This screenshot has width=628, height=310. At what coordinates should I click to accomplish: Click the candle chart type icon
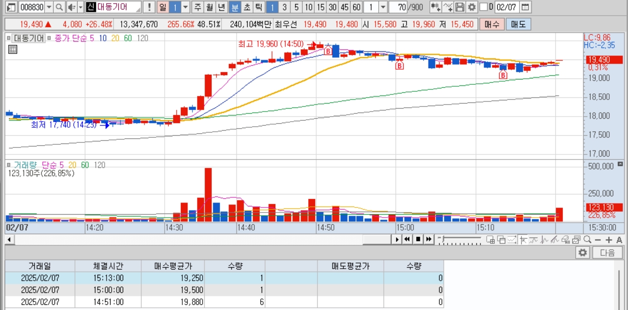click(436, 7)
